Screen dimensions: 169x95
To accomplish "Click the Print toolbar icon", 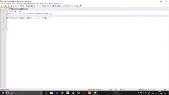I will (x=16, y=6).
